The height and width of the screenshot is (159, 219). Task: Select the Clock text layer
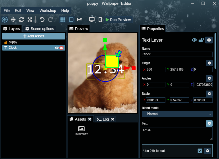pyautogui.click(x=34, y=48)
